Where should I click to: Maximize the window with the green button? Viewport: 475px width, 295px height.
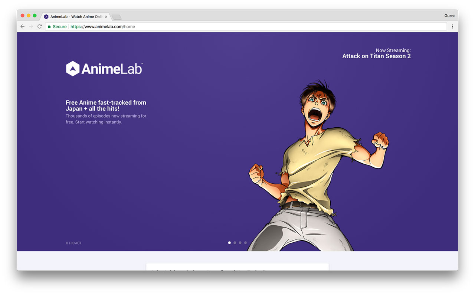pyautogui.click(x=35, y=16)
